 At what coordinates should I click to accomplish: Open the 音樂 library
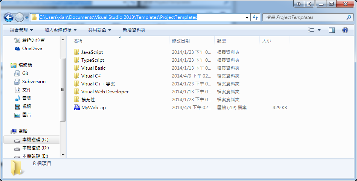click(x=27, y=98)
